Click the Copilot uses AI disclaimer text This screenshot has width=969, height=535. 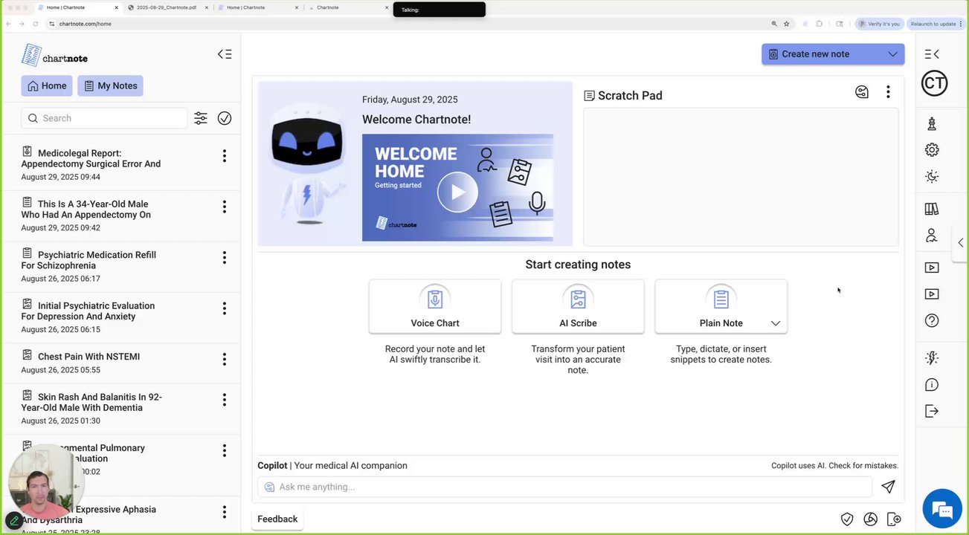834,466
